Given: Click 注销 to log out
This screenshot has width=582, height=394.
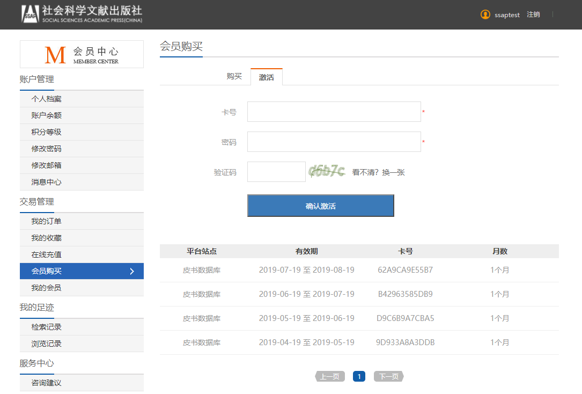Looking at the screenshot, I should click(533, 14).
